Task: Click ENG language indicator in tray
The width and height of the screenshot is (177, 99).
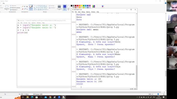Action: pyautogui.click(x=154, y=97)
